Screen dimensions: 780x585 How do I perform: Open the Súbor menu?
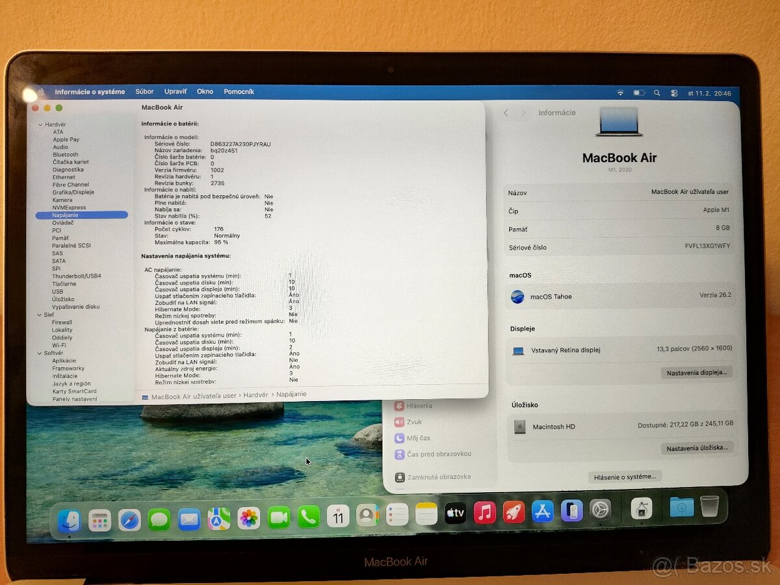(x=145, y=92)
